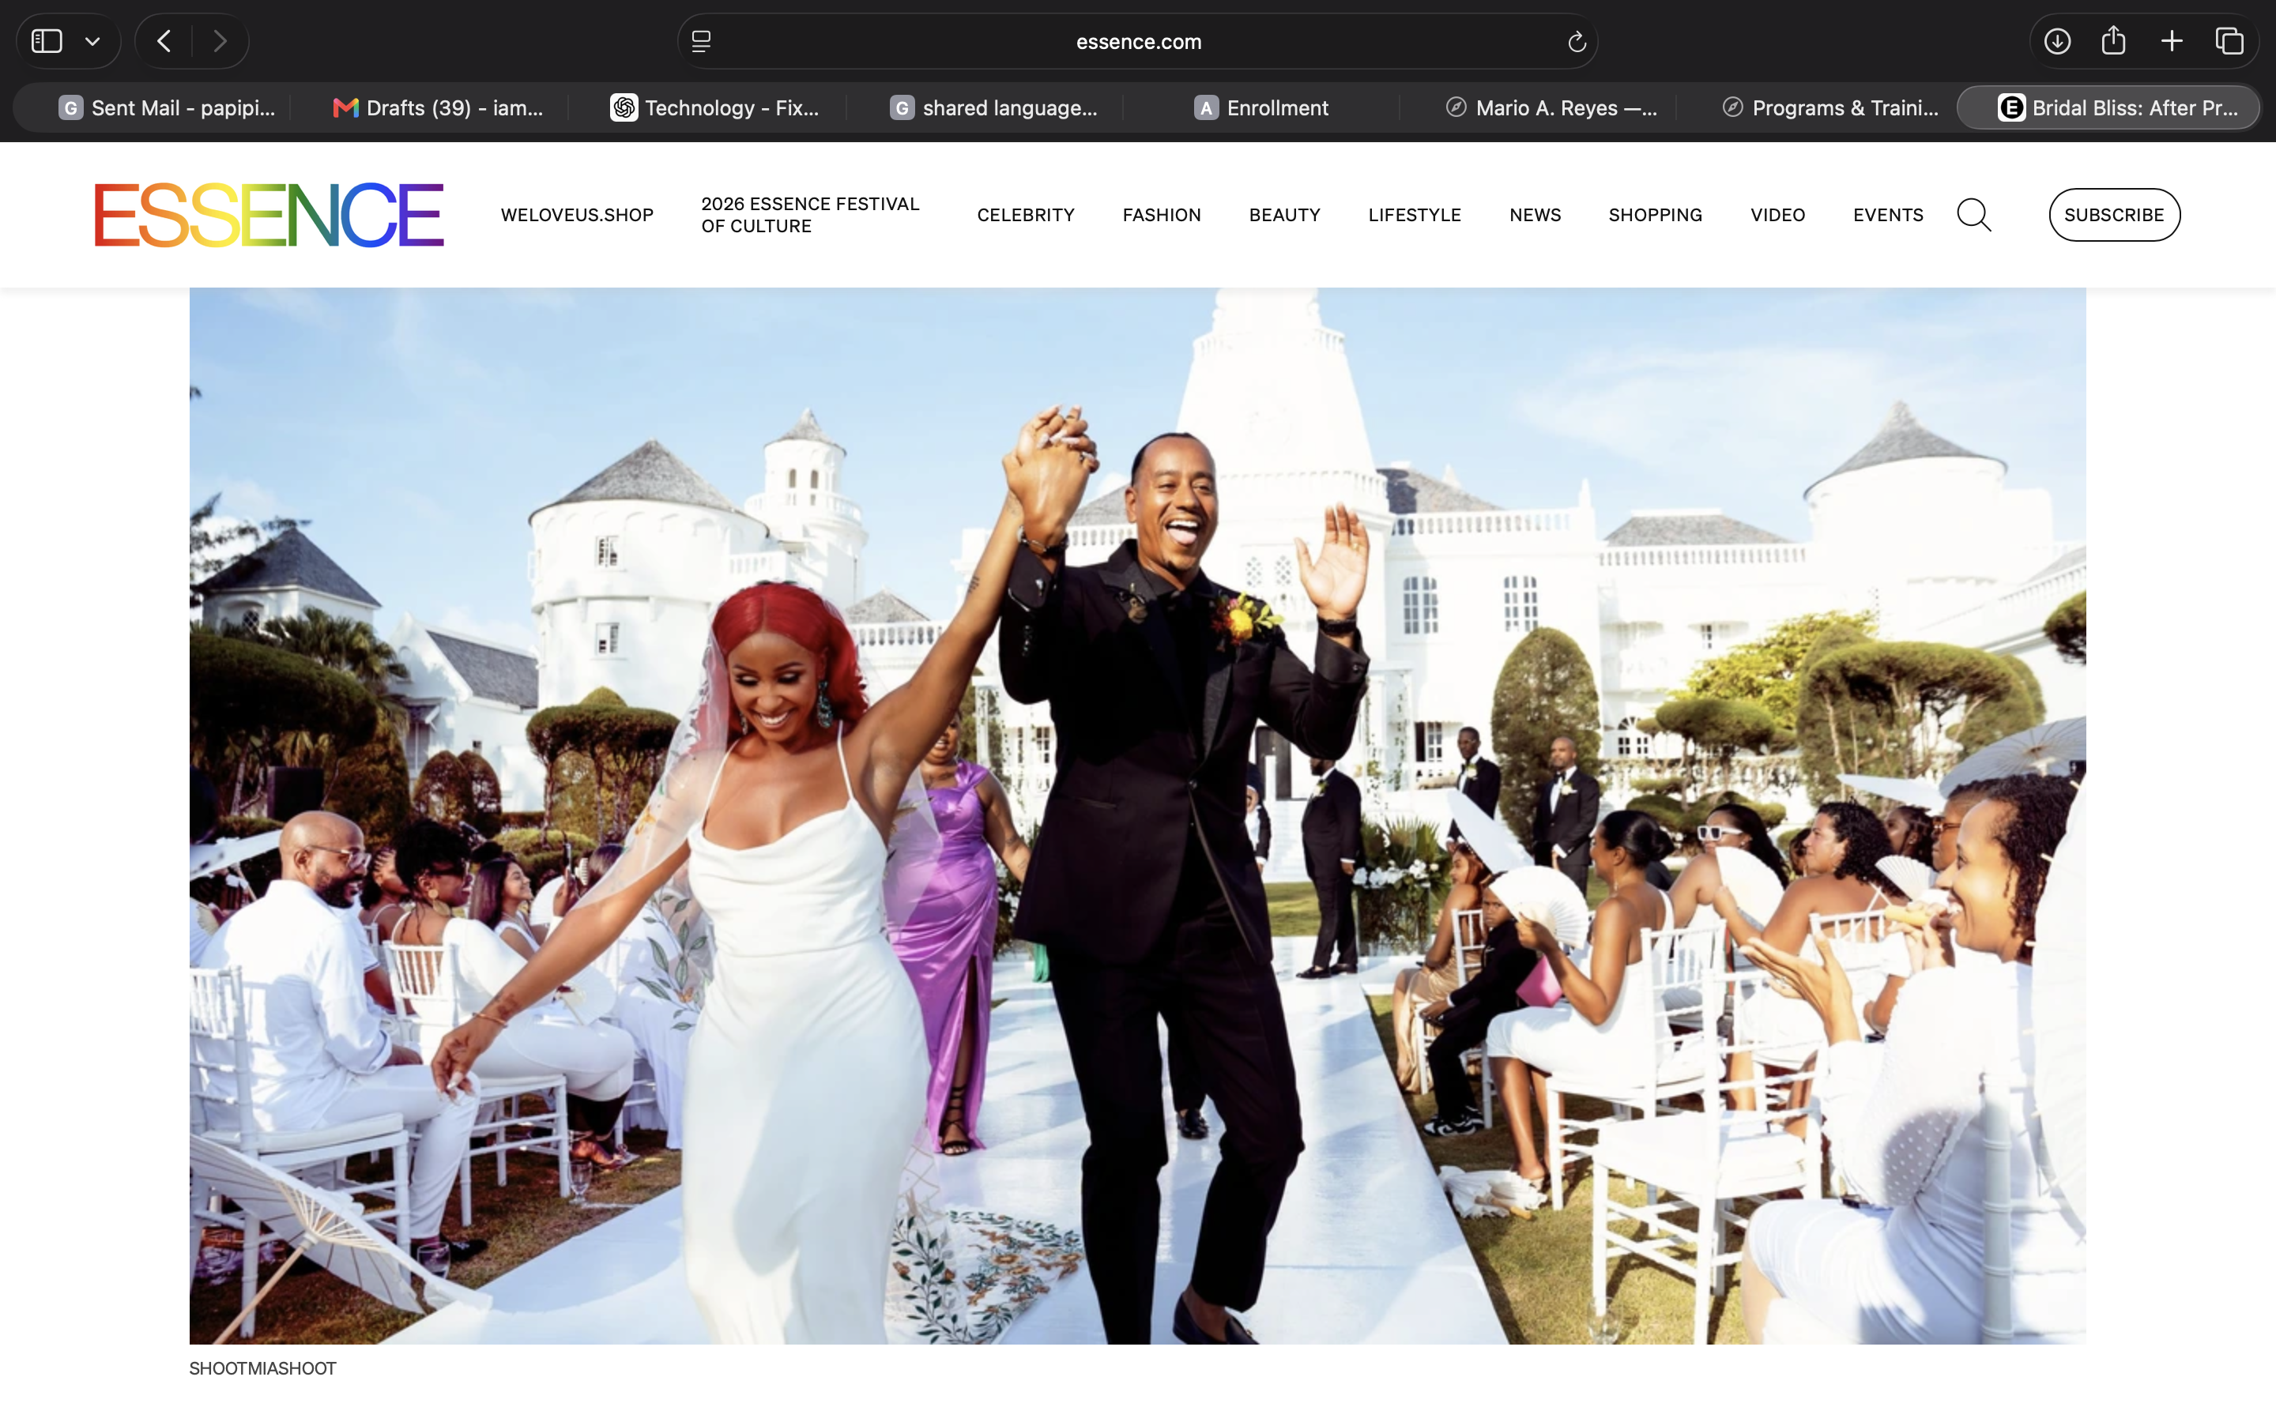Switch to the shared language tab
This screenshot has height=1422, width=2276.
coord(993,108)
